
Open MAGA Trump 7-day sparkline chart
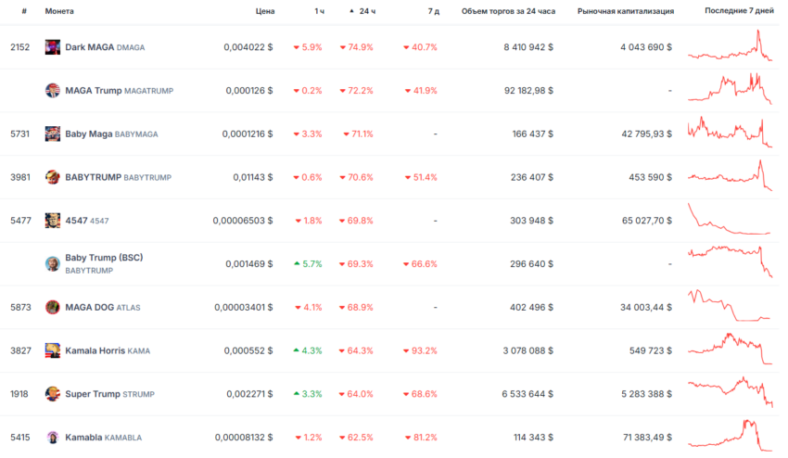(x=730, y=89)
